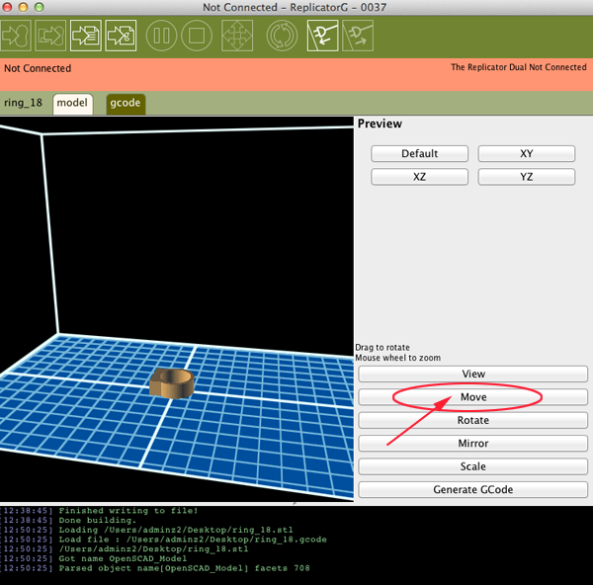The image size is (593, 585).
Task: Click 'The Replicator Dual Not Connected' text
Action: click(x=519, y=67)
